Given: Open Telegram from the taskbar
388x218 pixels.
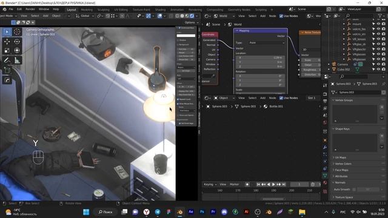Looking at the screenshot, I should click(x=158, y=212).
